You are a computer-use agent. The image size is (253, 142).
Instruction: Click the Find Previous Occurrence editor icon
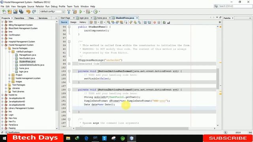113,22
